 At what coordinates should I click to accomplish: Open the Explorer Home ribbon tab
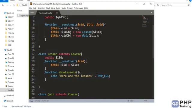point(12,1)
